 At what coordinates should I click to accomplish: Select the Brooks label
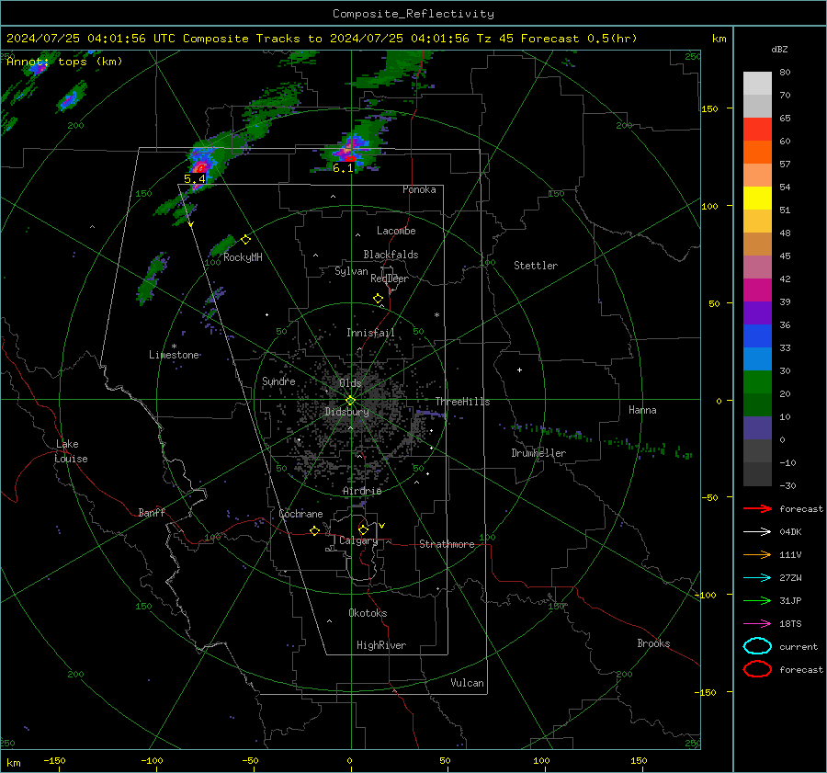click(653, 643)
